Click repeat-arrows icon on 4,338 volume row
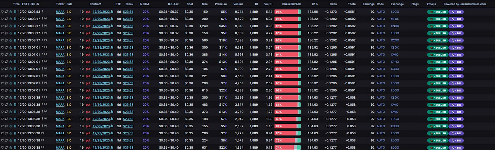Image resolution: width=495 pixels, height=150 pixels. click(7, 90)
